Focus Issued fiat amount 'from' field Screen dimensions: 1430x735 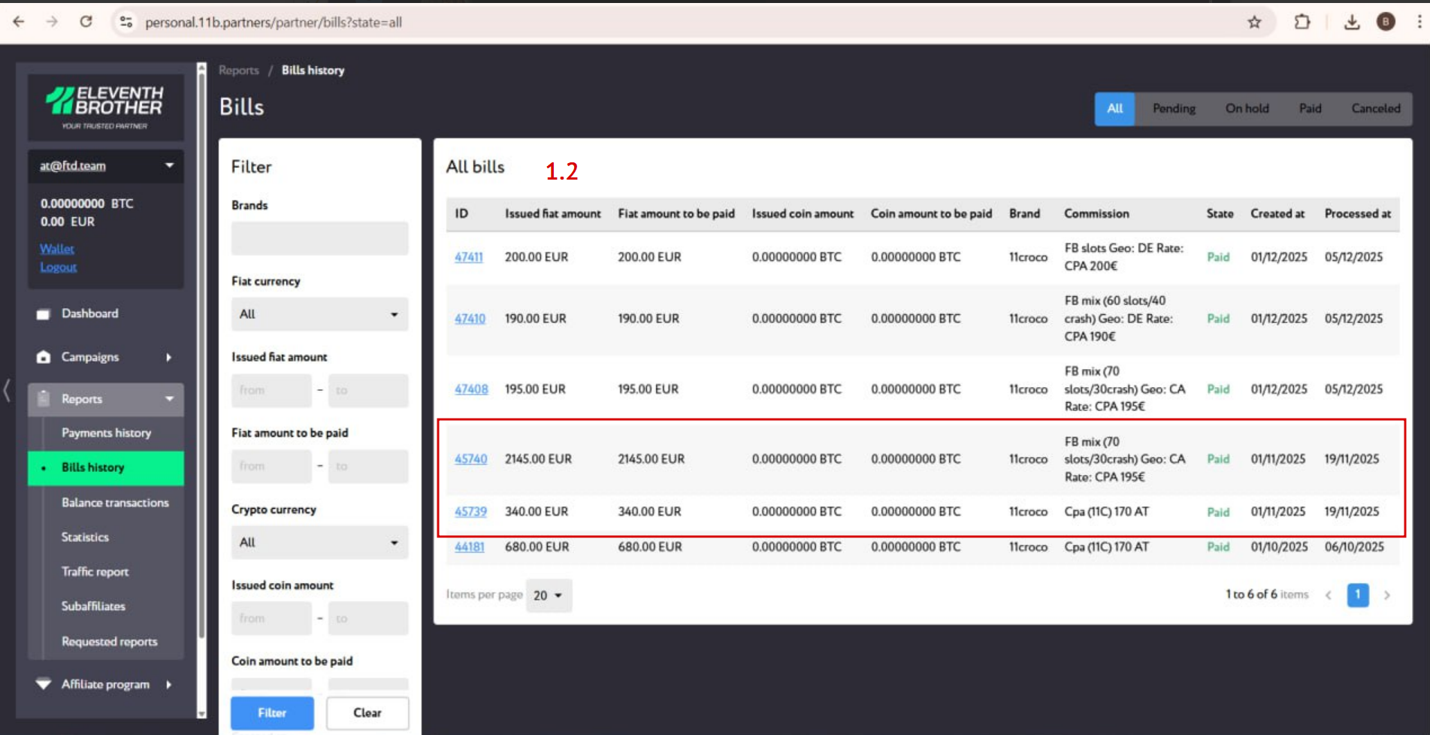(271, 391)
